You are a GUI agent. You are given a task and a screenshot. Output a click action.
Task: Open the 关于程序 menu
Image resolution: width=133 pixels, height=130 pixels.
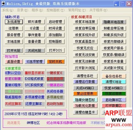[98, 10]
